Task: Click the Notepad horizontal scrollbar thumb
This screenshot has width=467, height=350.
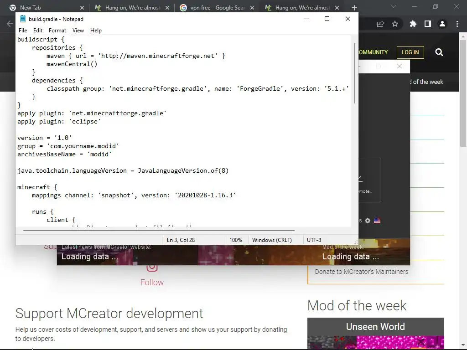Action: [159, 230]
